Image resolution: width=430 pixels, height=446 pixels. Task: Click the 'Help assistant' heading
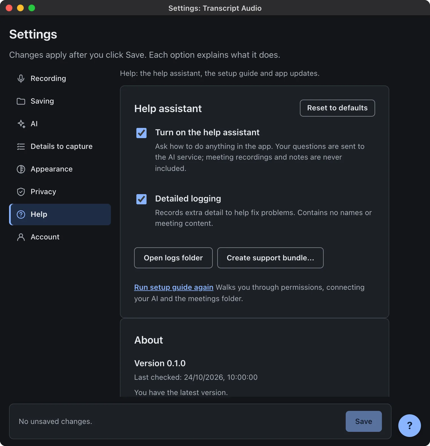click(x=168, y=108)
